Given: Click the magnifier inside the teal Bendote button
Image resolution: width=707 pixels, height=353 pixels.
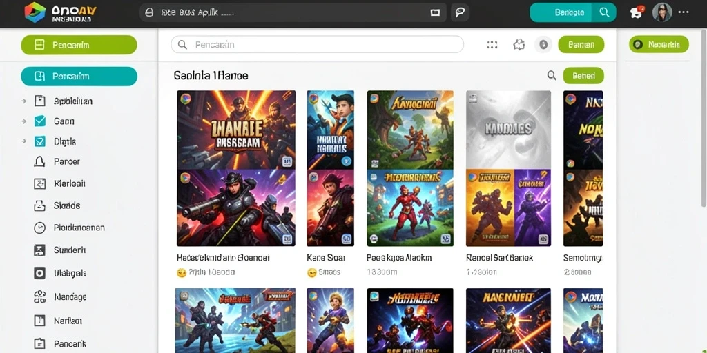Looking at the screenshot, I should [604, 12].
